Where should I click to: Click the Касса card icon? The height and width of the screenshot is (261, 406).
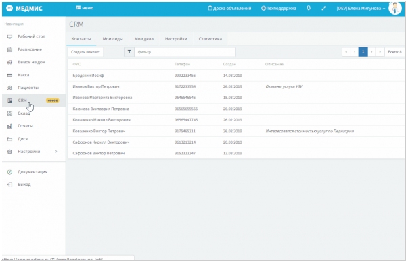pos(9,75)
